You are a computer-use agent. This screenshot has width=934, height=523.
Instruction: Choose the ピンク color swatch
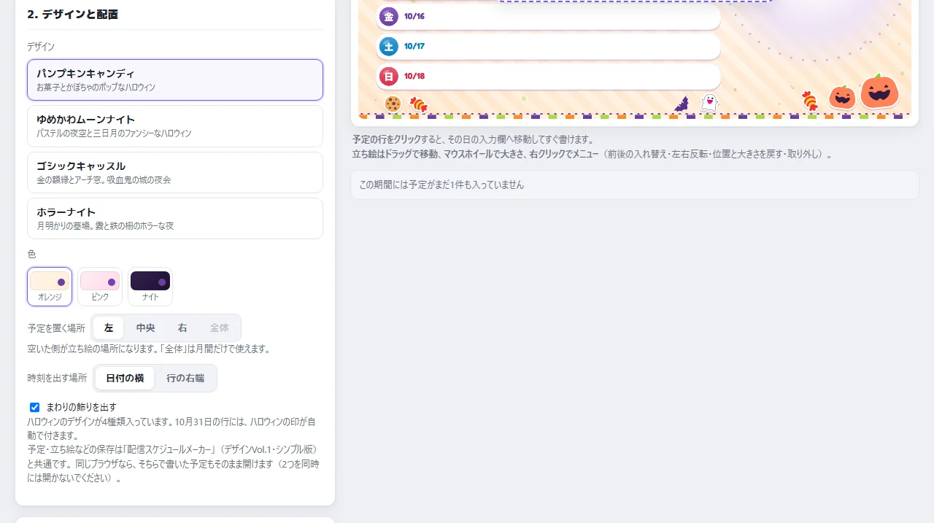click(x=100, y=287)
